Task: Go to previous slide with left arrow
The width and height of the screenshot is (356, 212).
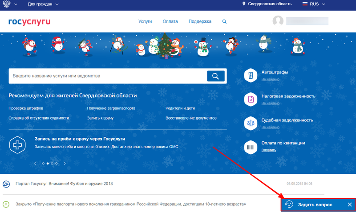Action: [36, 164]
